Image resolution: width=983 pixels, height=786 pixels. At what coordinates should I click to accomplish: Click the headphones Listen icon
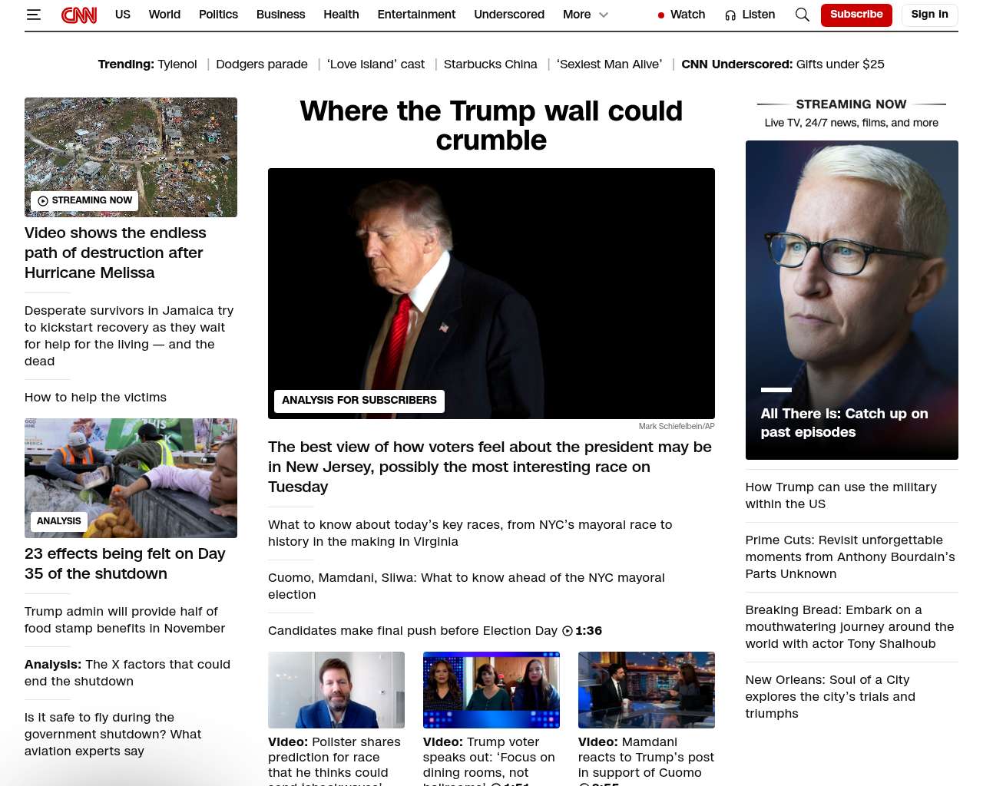point(730,15)
